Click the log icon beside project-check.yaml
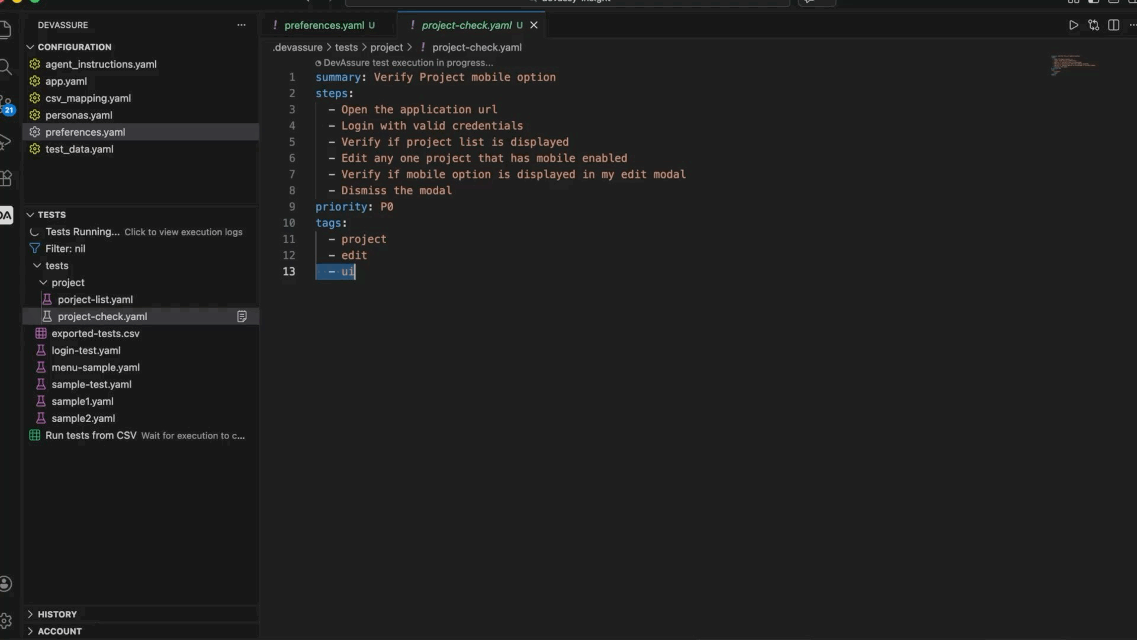This screenshot has height=640, width=1137. coord(242,316)
